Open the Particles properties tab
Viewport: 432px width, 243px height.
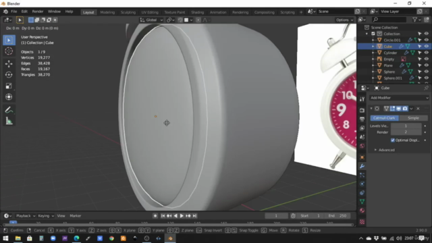tap(362, 175)
